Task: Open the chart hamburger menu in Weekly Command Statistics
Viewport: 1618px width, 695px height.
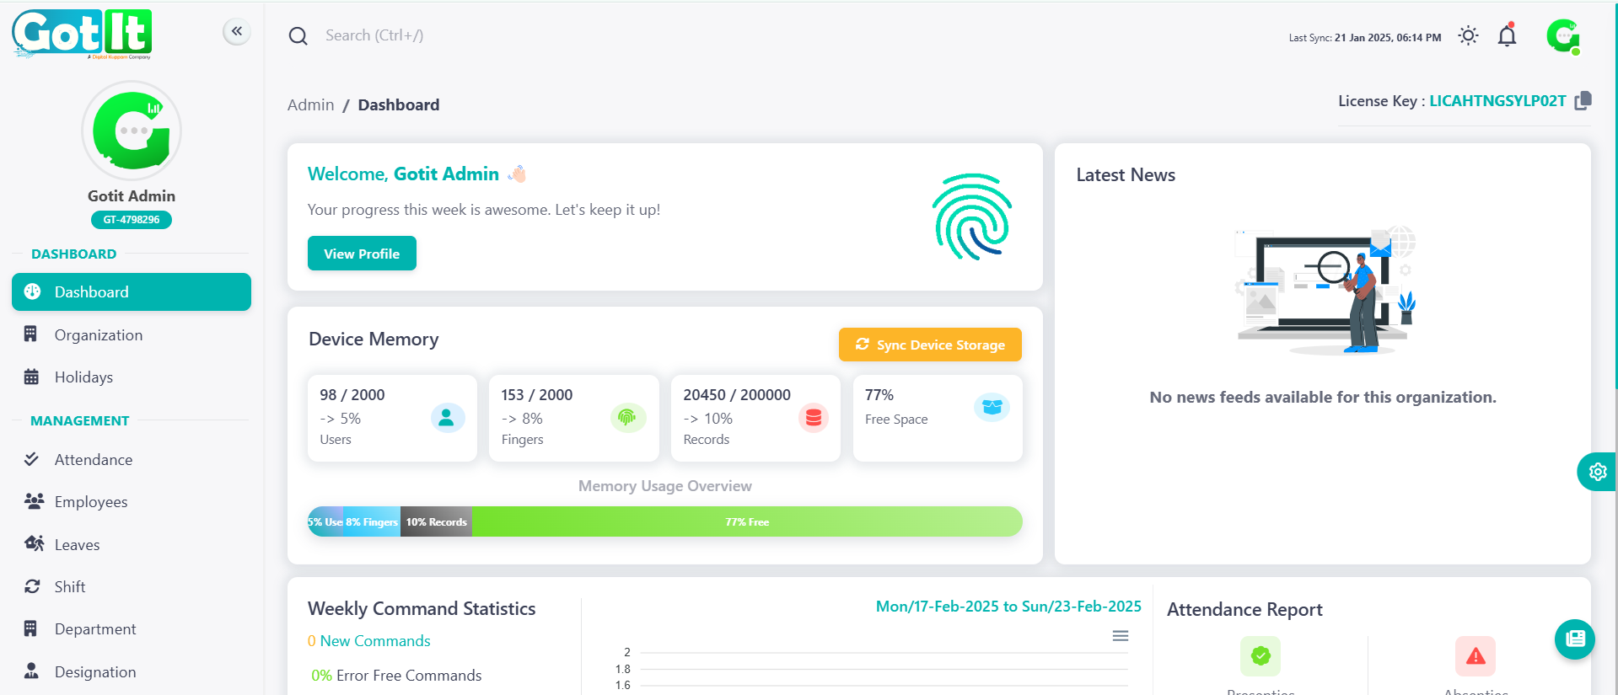Action: (1120, 636)
